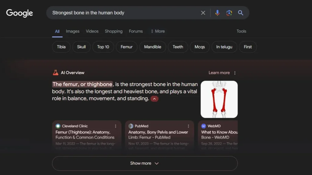Open the Learn more link

coord(219,73)
